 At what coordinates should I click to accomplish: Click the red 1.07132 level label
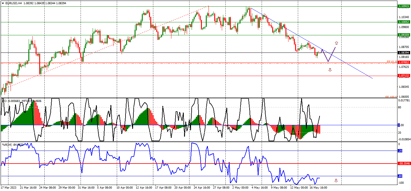pos(404,76)
